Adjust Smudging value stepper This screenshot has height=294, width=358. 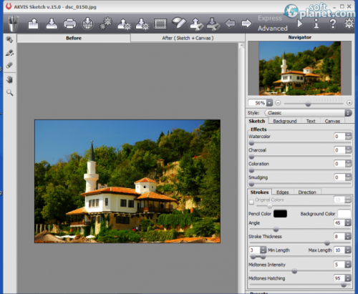coord(348,177)
